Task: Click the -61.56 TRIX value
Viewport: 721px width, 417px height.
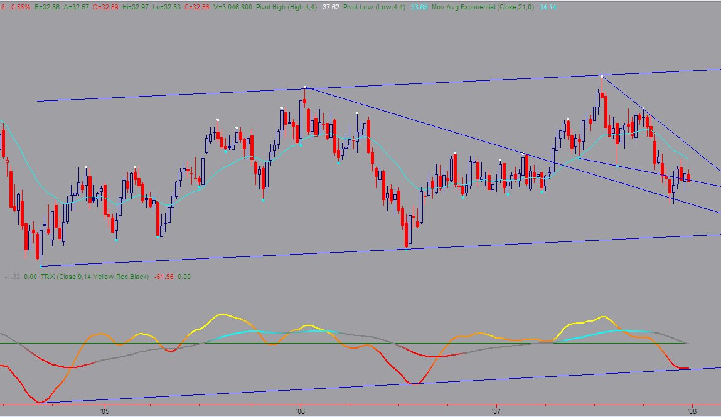Action: click(164, 277)
